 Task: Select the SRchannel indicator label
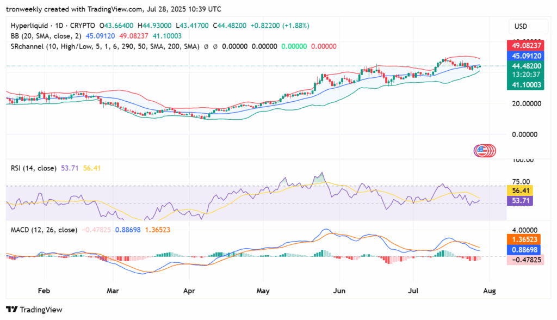click(x=105, y=47)
